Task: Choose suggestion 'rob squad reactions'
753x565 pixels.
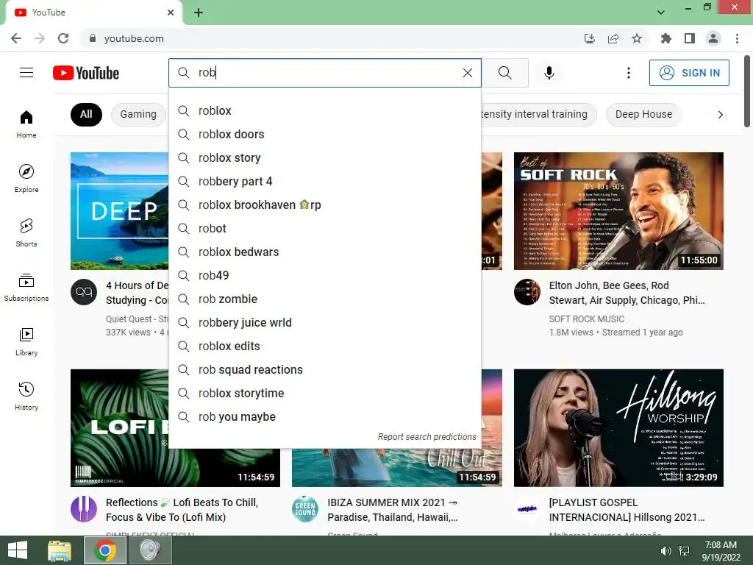Action: point(324,370)
